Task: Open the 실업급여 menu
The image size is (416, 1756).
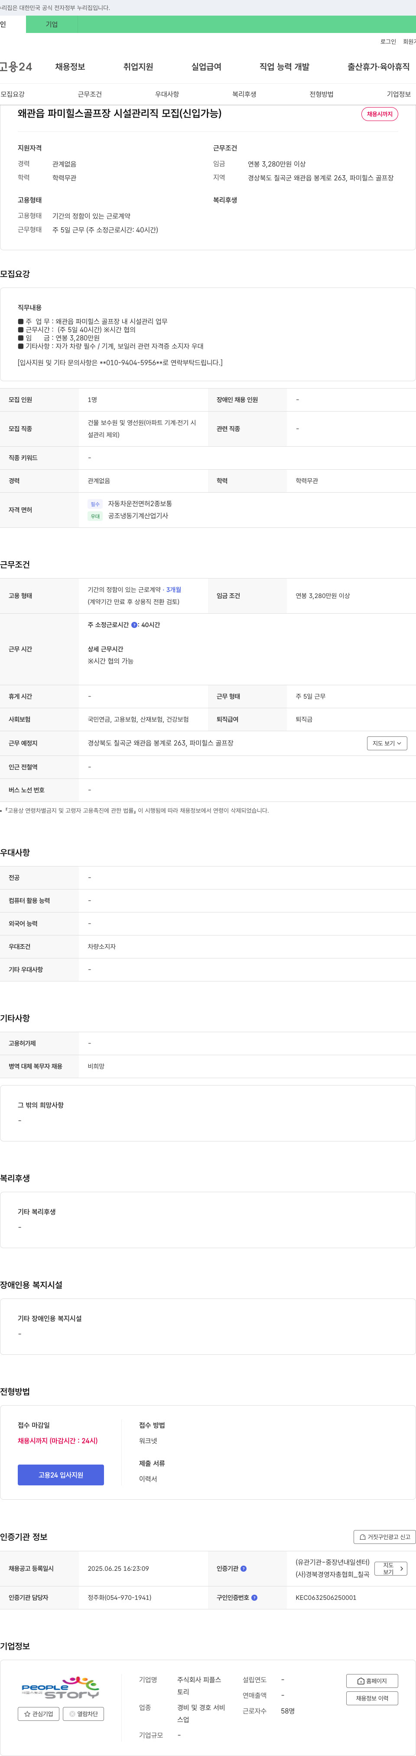Action: 206,67
